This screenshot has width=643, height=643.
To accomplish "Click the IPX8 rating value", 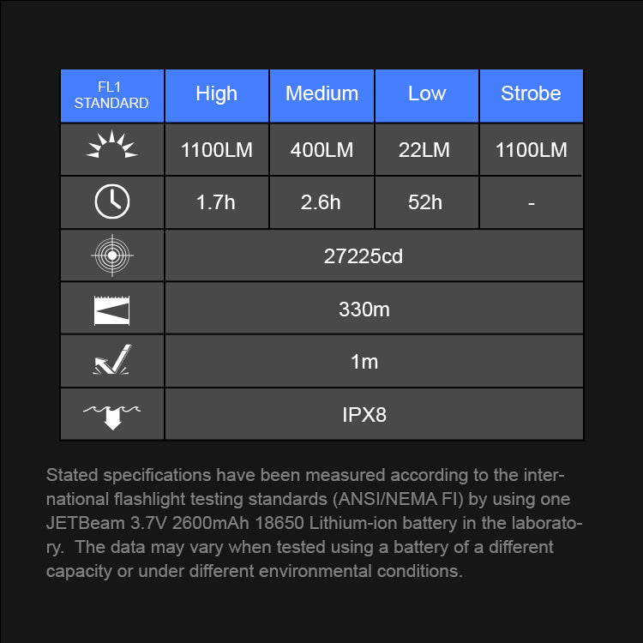I will coord(364,415).
